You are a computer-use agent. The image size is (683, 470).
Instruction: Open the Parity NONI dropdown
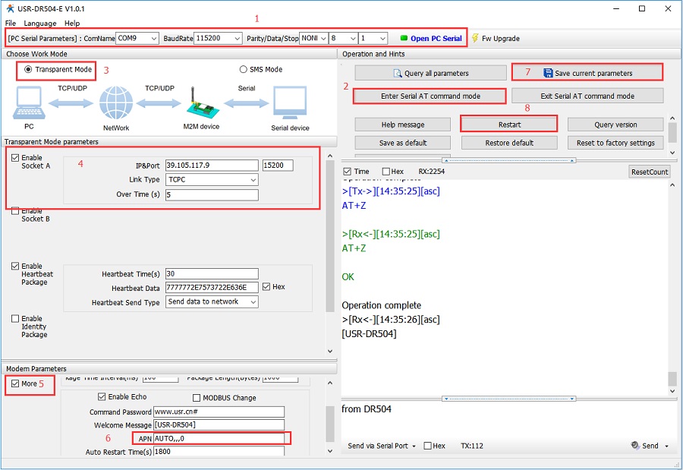[x=313, y=39]
